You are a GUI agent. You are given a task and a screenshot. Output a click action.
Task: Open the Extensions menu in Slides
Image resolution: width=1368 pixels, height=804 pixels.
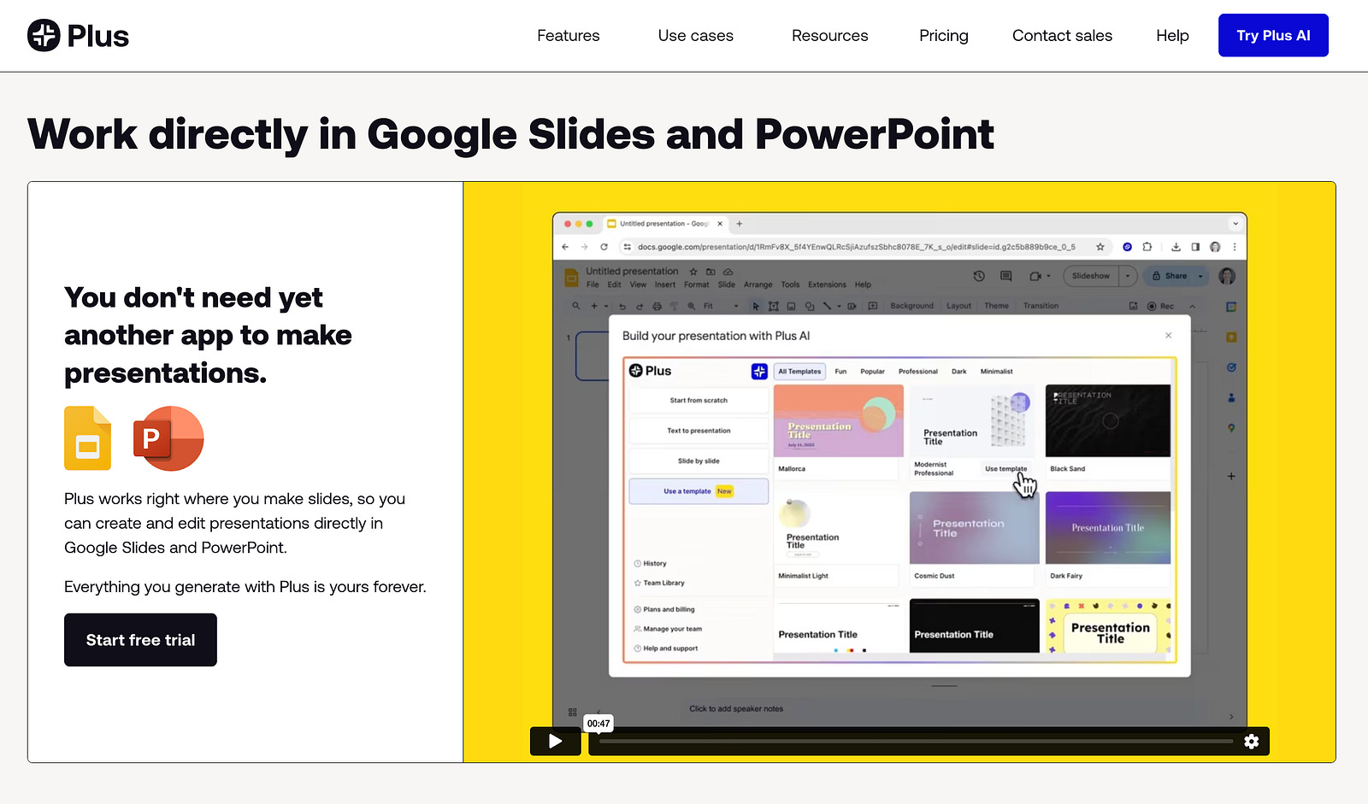(827, 285)
